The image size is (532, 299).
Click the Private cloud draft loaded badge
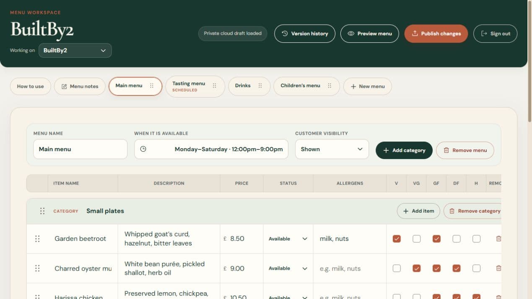coord(233,34)
